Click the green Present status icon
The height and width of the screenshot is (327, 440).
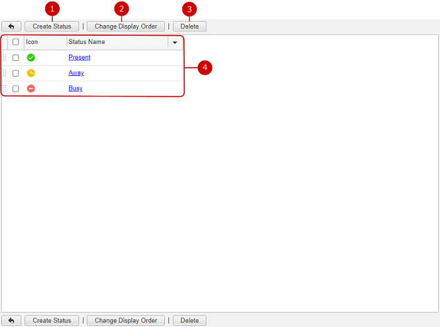[31, 58]
